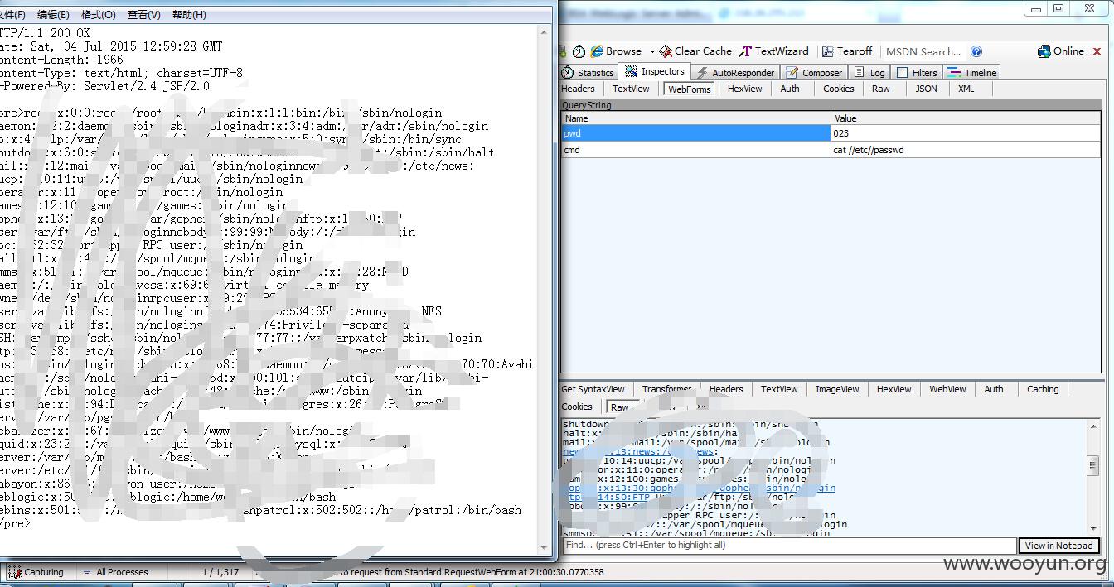
Task: Open the AutoResponder tab
Action: 735,72
